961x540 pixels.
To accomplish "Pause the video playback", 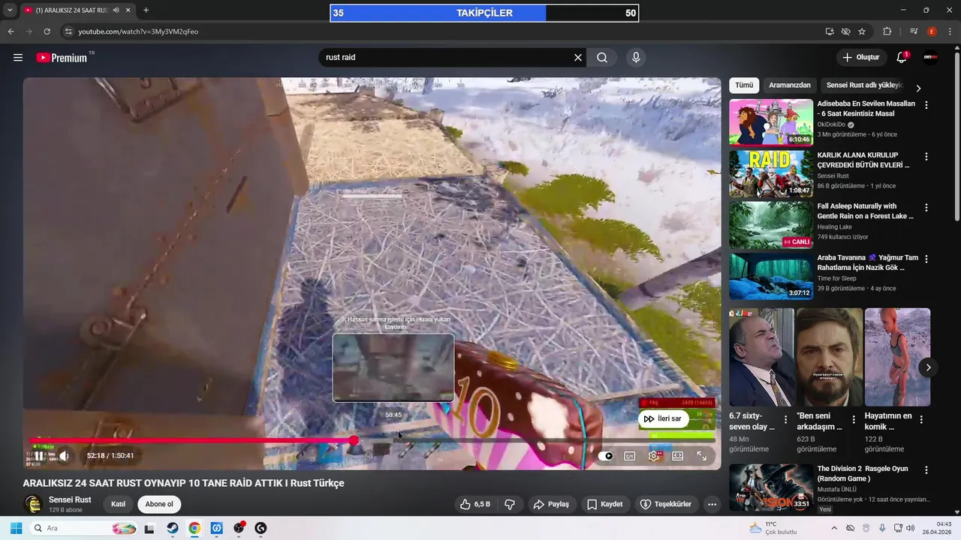I will [38, 455].
